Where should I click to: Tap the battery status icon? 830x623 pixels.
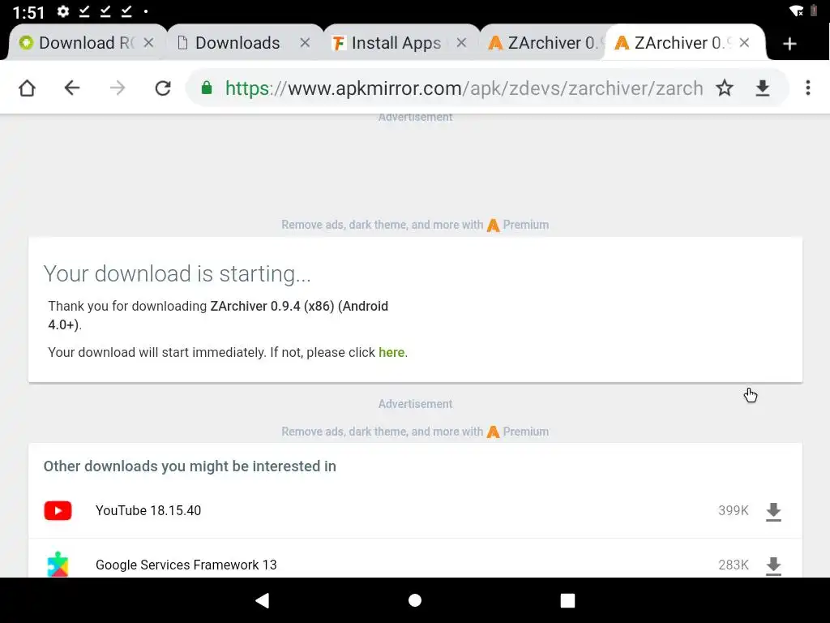tap(813, 11)
